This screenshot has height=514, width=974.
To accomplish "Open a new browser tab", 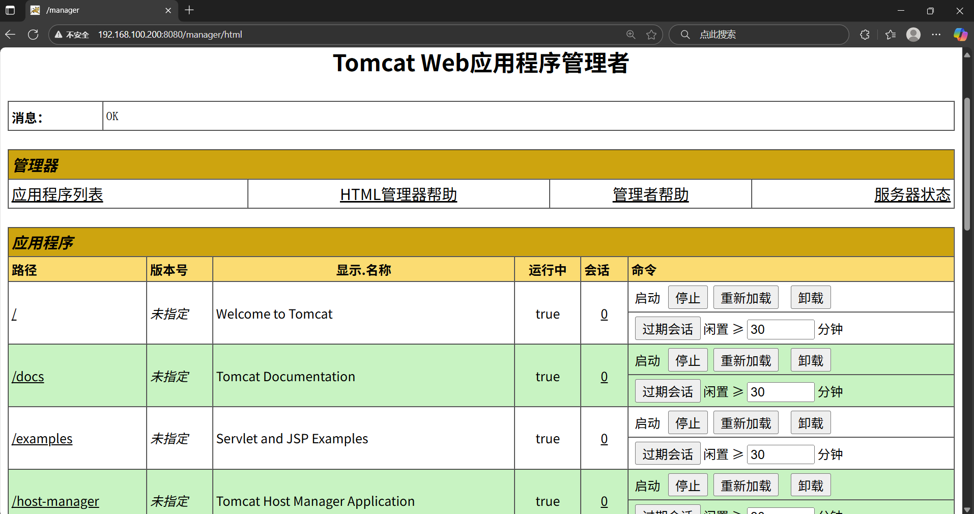I will coord(189,10).
